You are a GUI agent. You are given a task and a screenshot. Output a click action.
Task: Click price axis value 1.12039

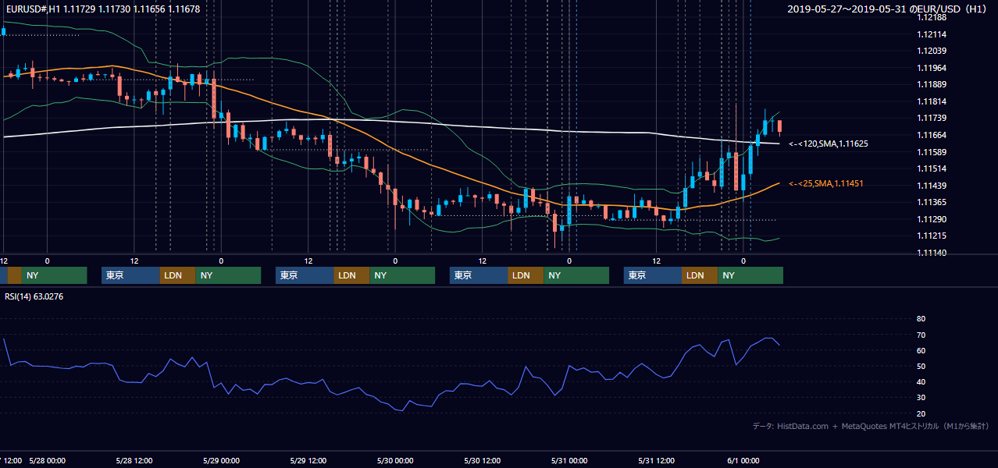pyautogui.click(x=931, y=51)
